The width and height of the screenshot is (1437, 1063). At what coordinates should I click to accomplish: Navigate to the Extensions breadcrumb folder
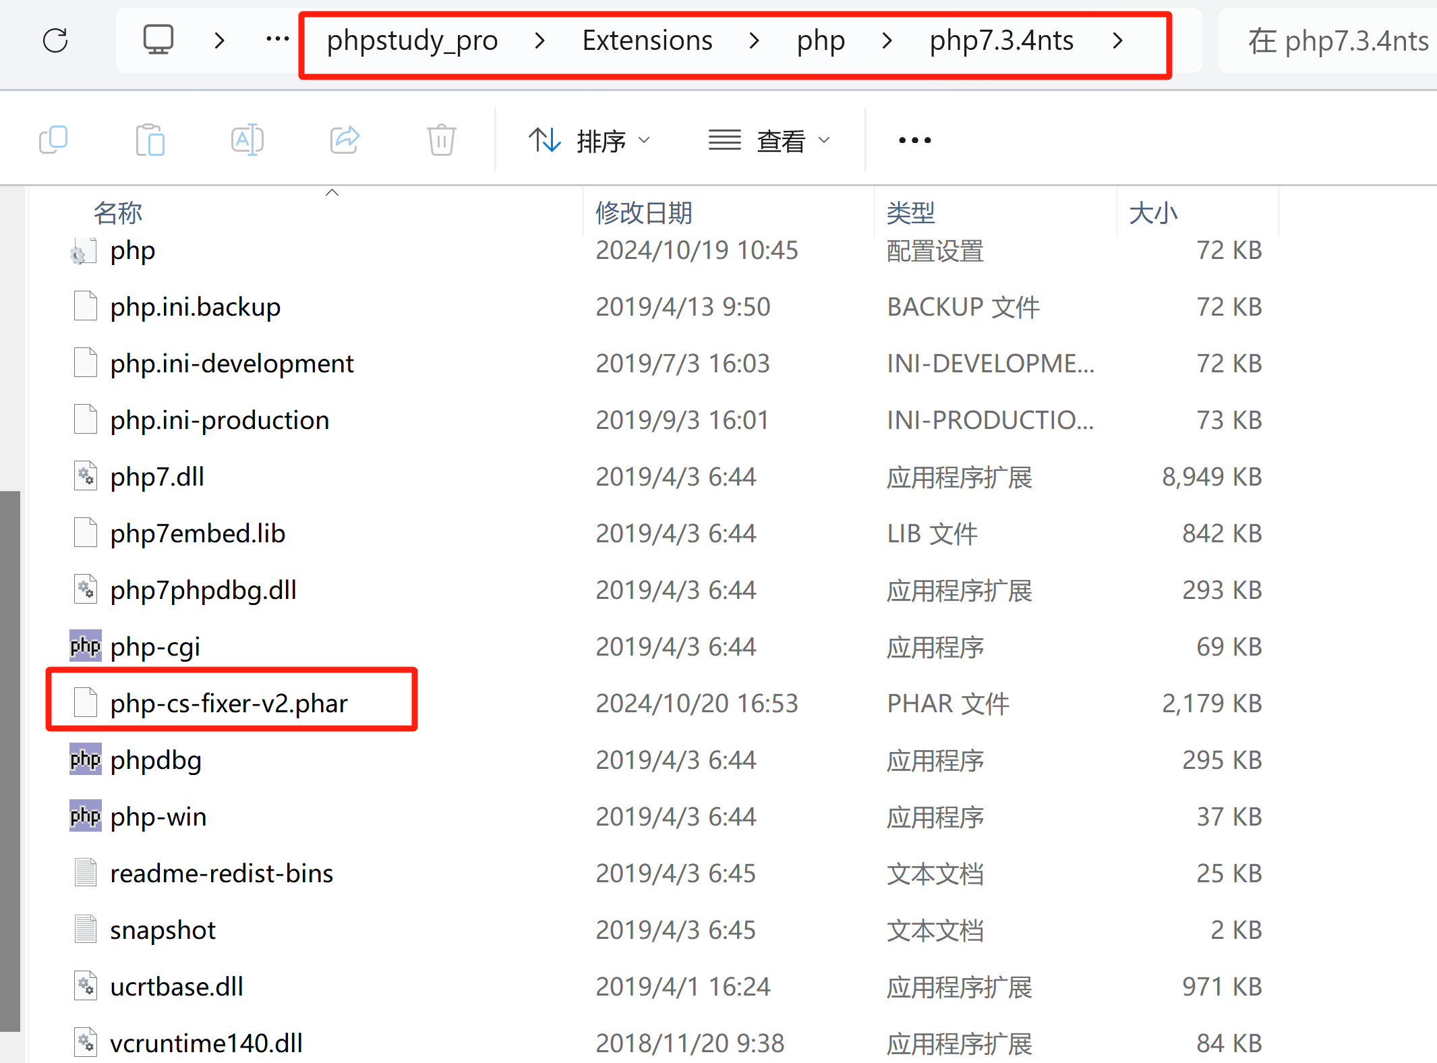[x=647, y=40]
